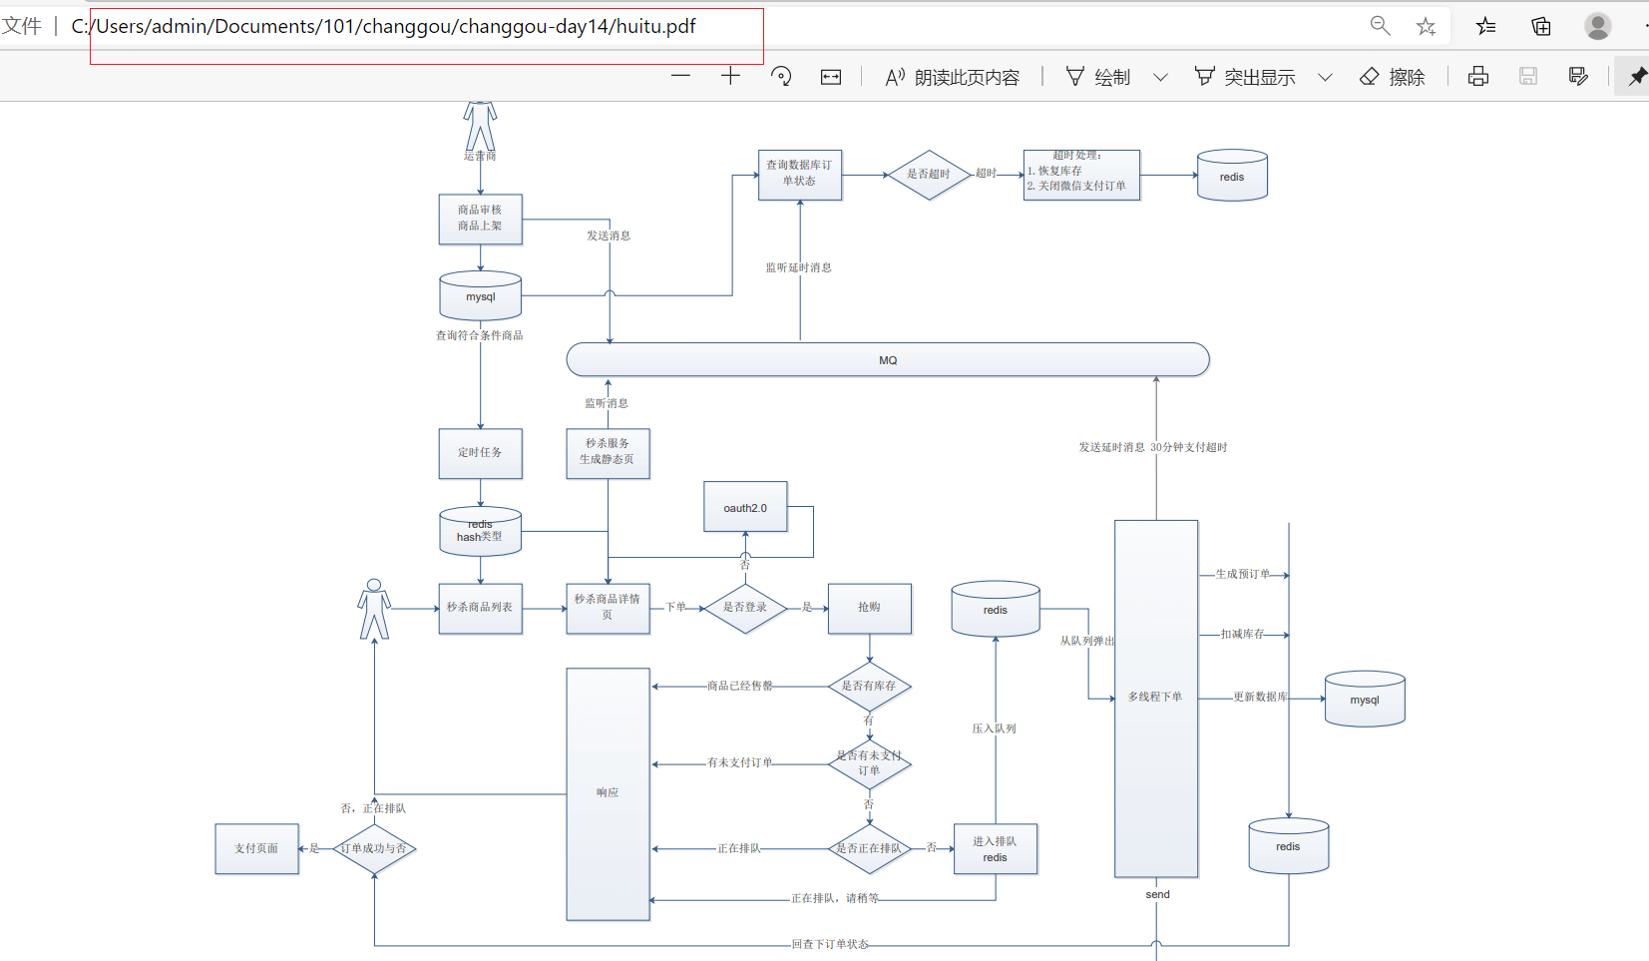1649x961 pixels.
Task: Click the 支付页面 box
Action: (256, 848)
